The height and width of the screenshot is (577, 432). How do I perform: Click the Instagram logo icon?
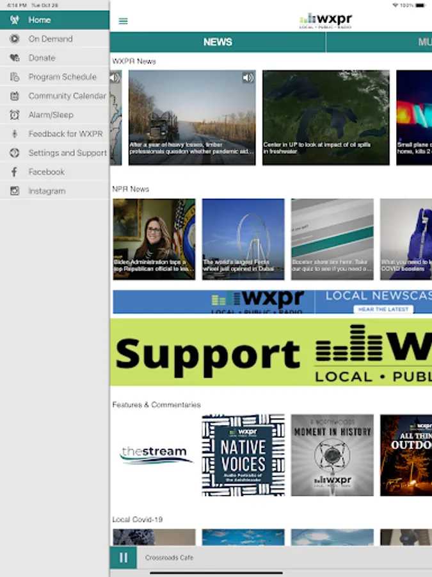[x=14, y=191]
